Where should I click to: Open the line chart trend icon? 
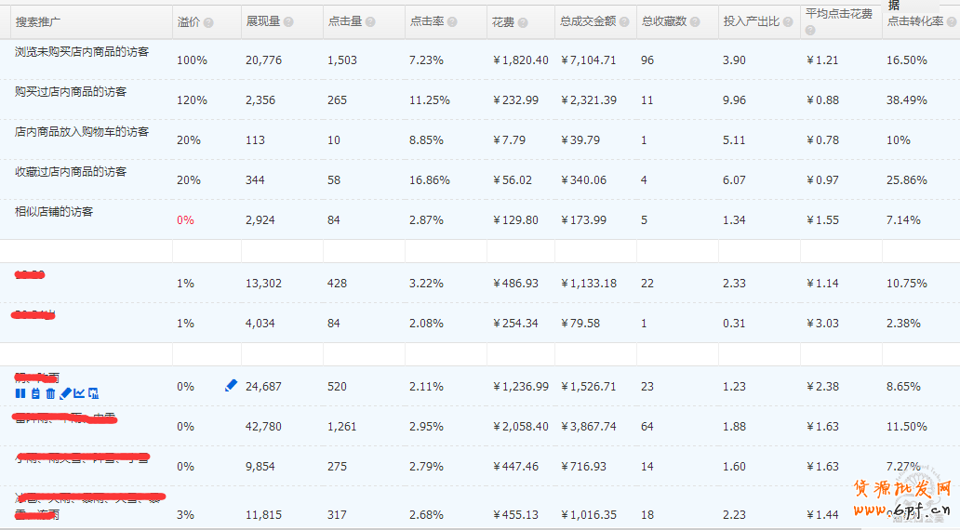point(79,393)
